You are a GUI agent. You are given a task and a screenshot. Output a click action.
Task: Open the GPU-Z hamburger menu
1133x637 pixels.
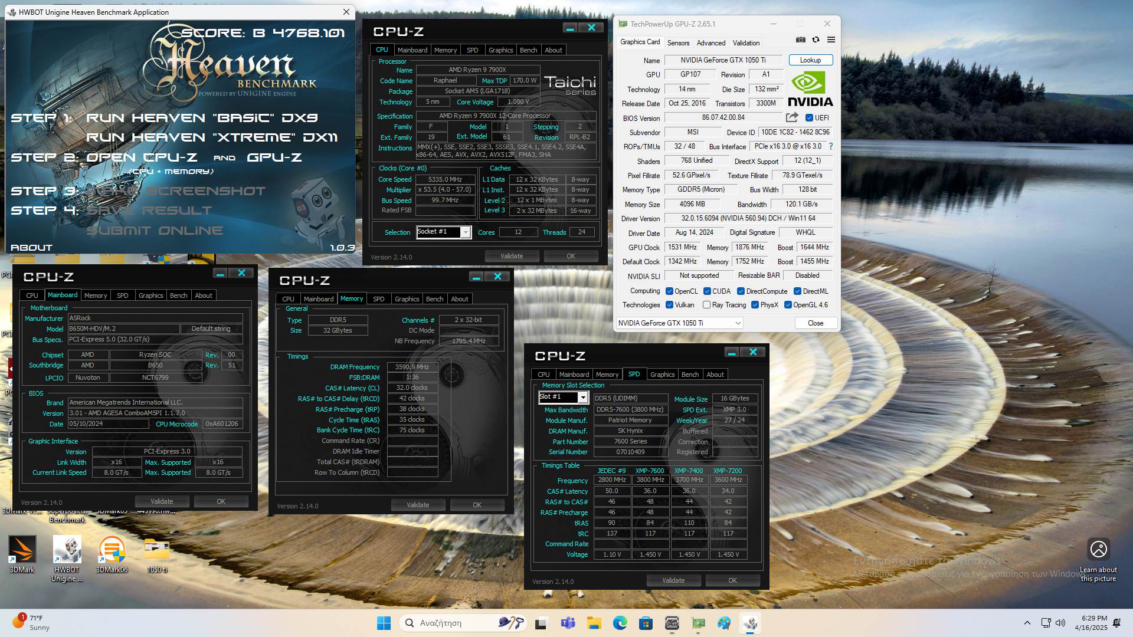pos(831,40)
